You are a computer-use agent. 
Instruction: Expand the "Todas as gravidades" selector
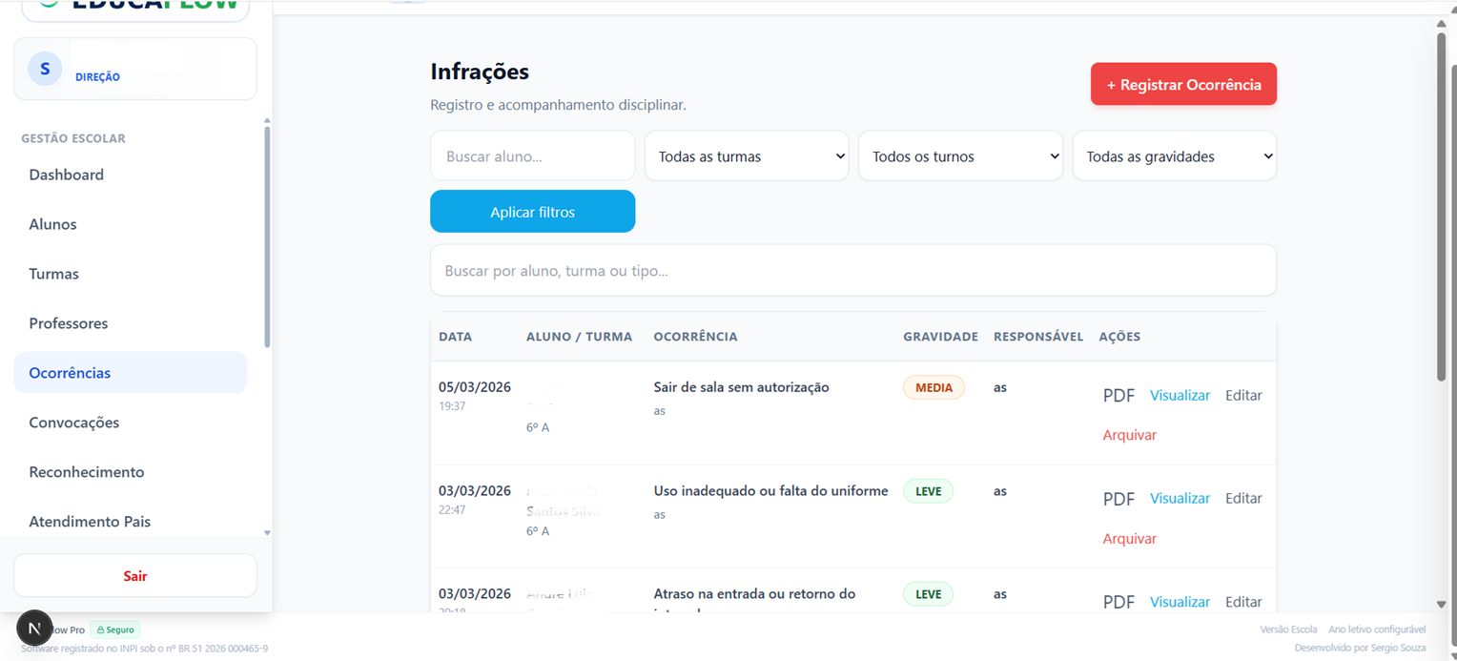[x=1174, y=155]
